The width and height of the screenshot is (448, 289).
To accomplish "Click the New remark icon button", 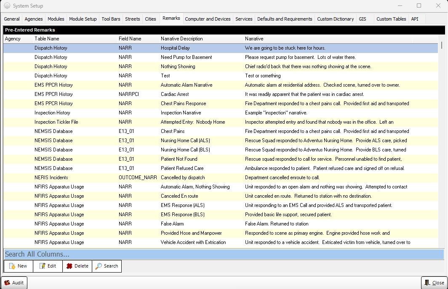I will click(19, 266).
